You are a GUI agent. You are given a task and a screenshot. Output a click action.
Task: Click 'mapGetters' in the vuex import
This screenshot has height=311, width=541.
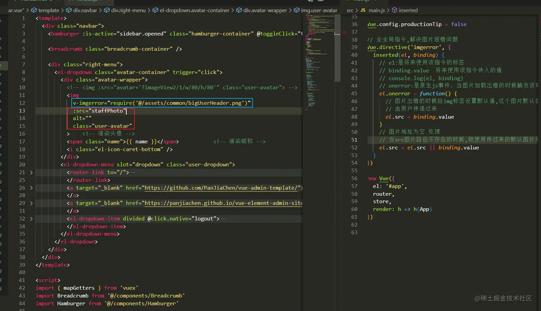point(79,288)
